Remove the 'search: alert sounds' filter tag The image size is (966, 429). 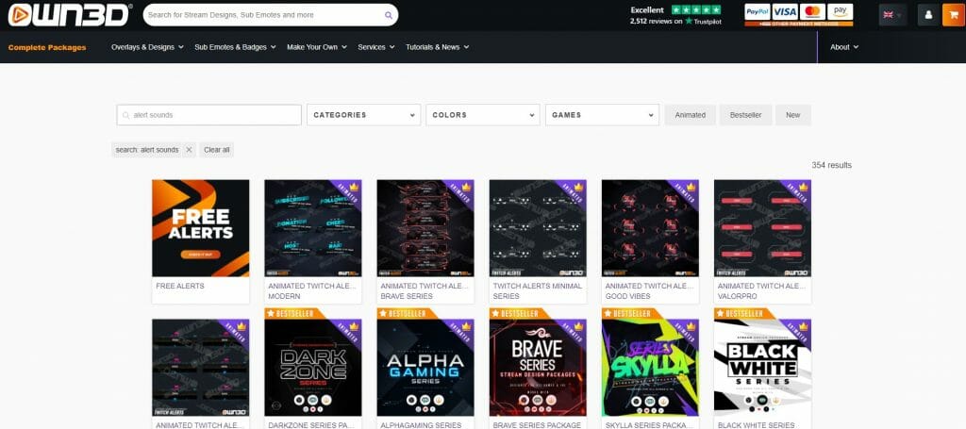(189, 150)
